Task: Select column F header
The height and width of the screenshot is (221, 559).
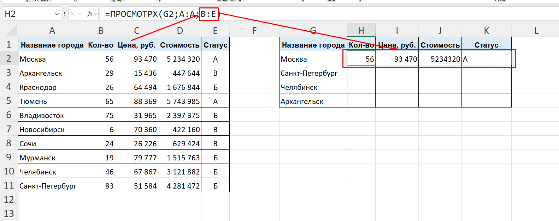Action: [x=254, y=31]
